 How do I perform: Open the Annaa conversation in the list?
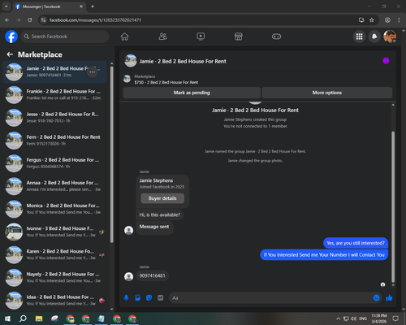pyautogui.click(x=55, y=186)
